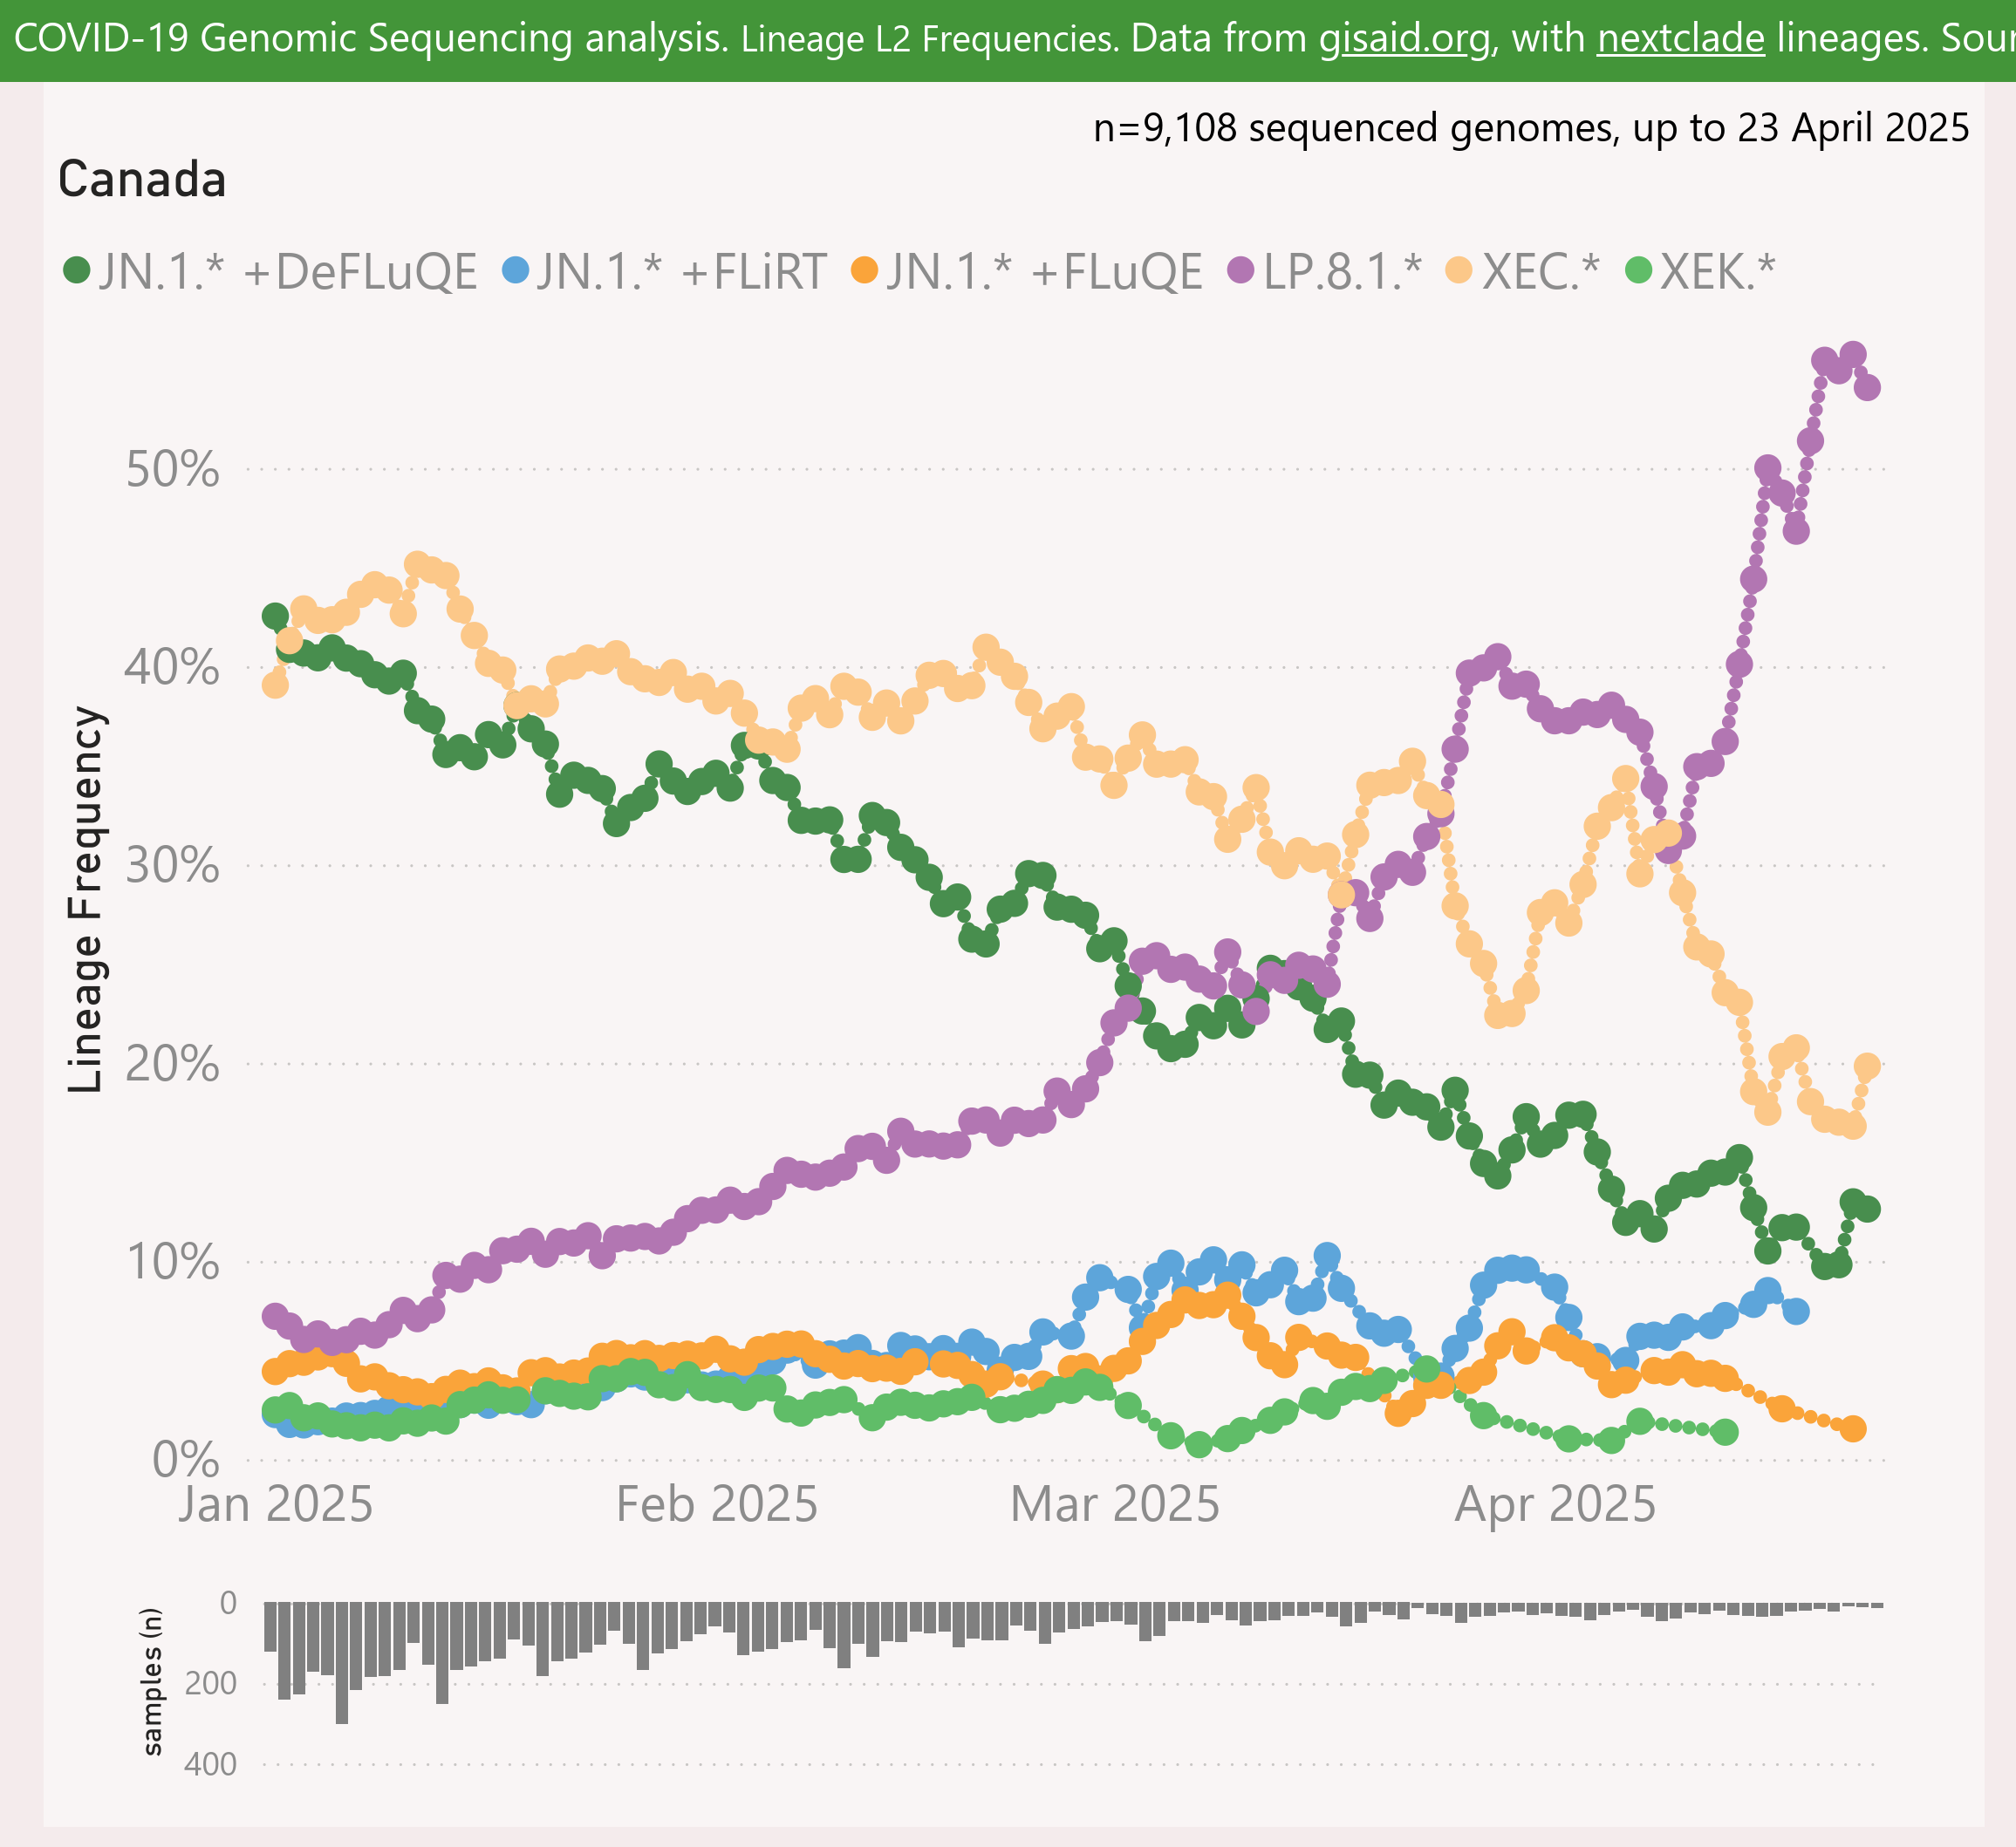Click the purple LP.8.1.* legend dot
Screen dimensions: 2016x1847
[1241, 269]
